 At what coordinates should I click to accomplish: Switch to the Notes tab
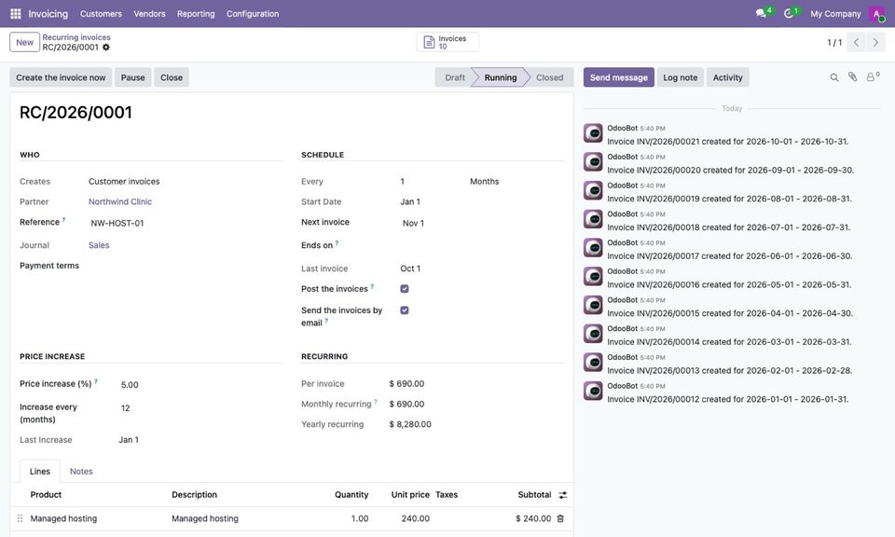coord(81,472)
